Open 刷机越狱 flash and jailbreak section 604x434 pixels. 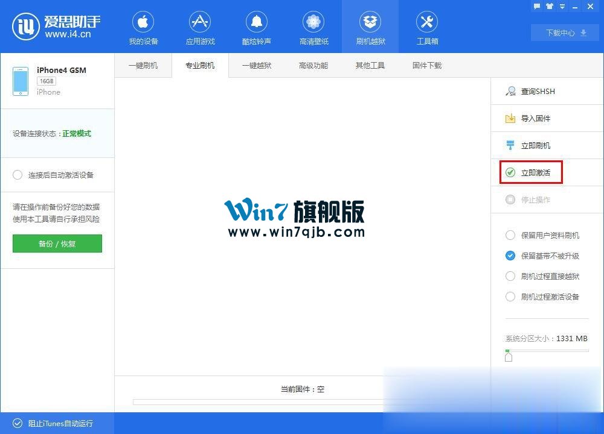pyautogui.click(x=370, y=28)
